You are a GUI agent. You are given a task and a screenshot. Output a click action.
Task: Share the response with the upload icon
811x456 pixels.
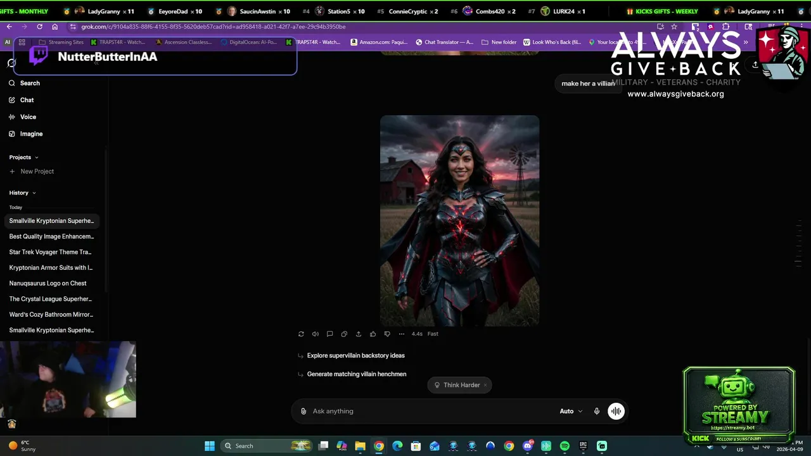(359, 334)
